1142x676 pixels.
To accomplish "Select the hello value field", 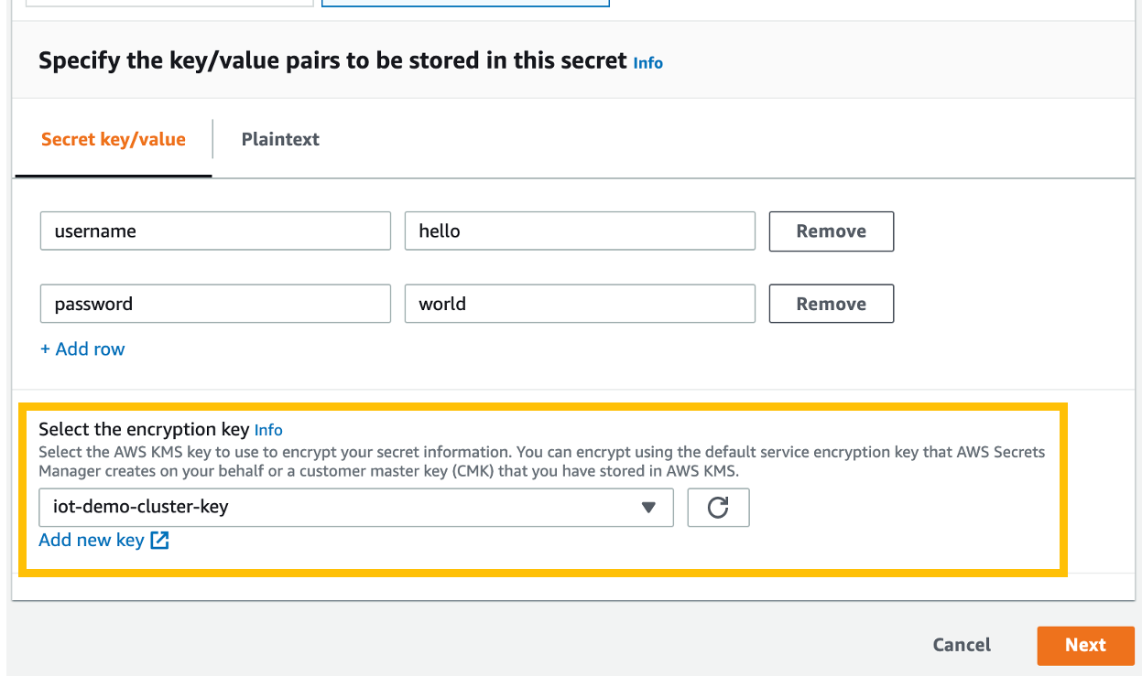I will 580,231.
